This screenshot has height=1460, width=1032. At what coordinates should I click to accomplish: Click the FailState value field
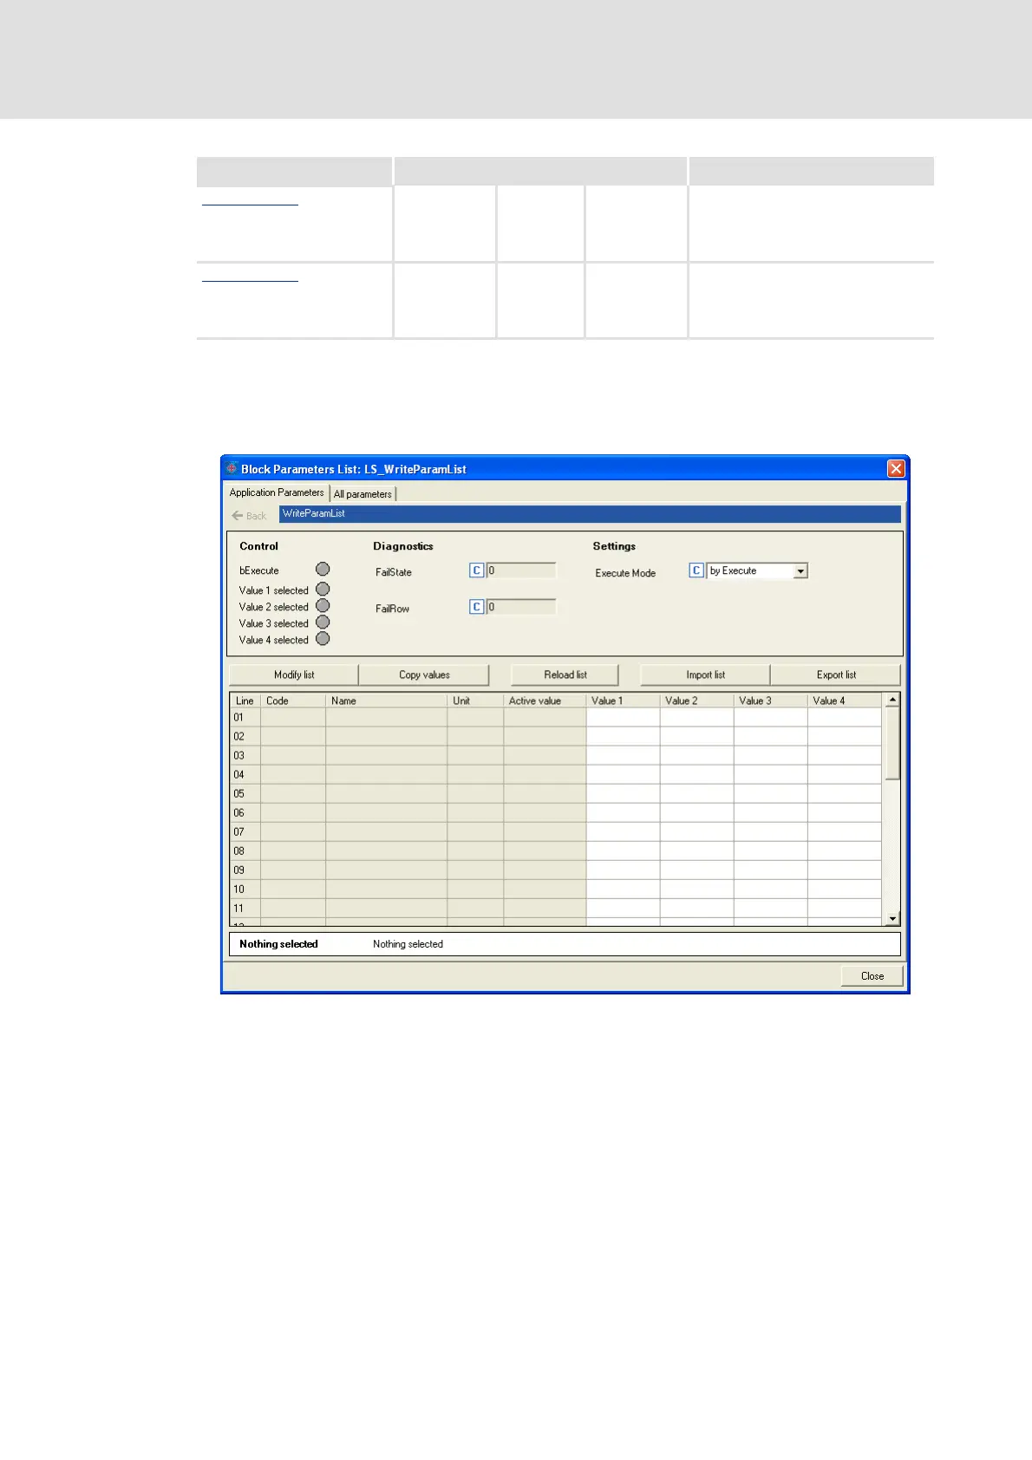[521, 570]
